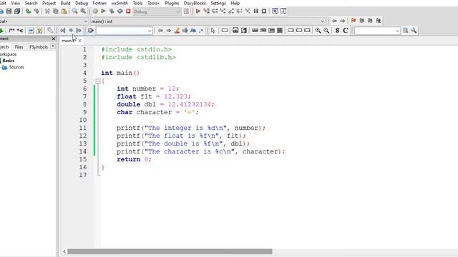Toggle the match case 'Aa' search option
Viewport: 458px width, 257px height.
click(x=193, y=30)
